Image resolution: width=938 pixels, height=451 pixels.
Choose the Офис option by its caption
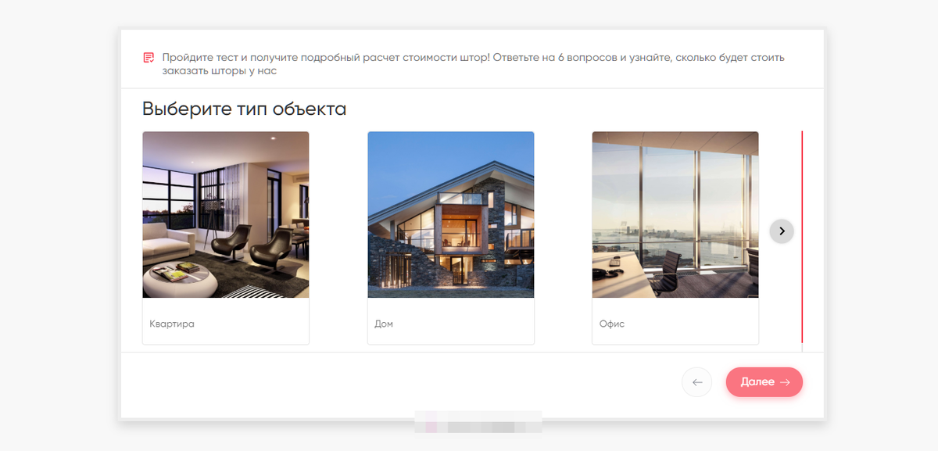coord(612,324)
